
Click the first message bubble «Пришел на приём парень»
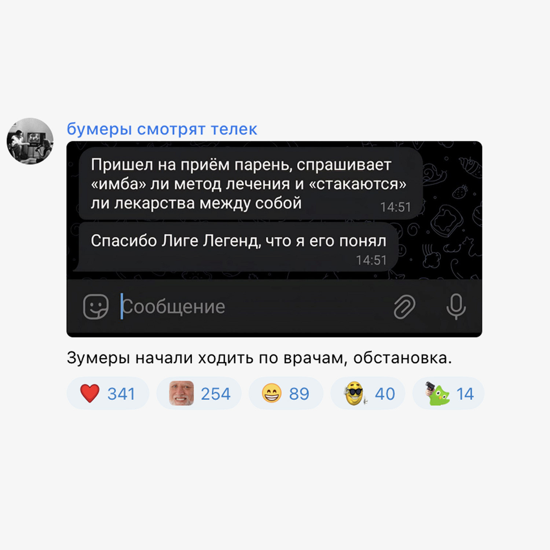pos(251,184)
